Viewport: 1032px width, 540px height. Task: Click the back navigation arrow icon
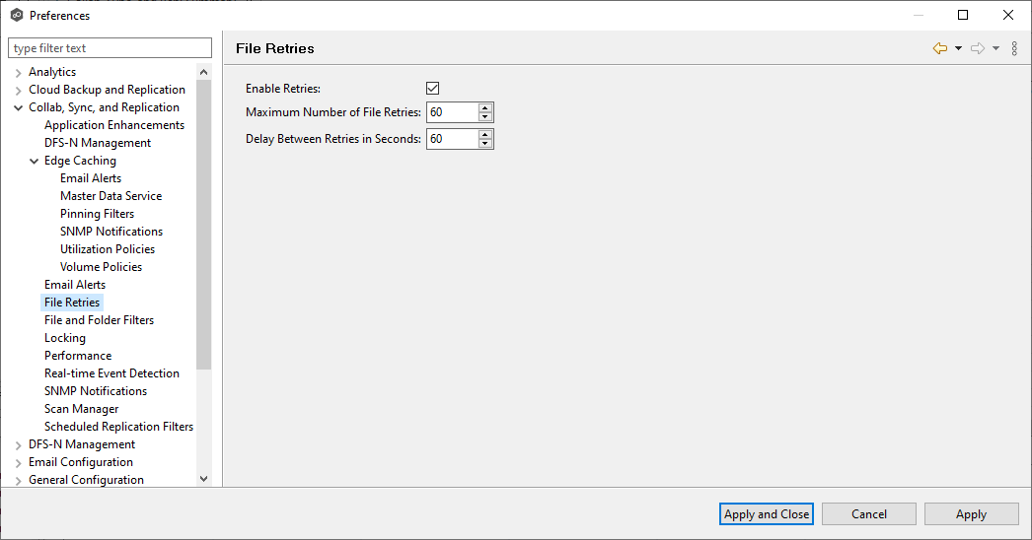click(x=939, y=48)
